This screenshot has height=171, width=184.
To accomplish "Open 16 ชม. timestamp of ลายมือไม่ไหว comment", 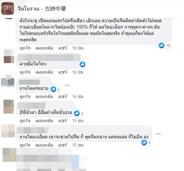I will 78,72.
